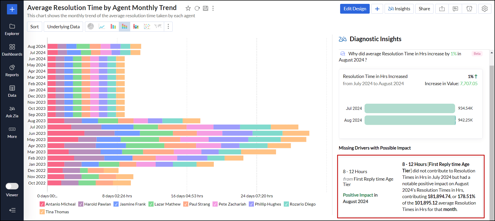Click the save report icon
The width and height of the screenshot is (495, 221).
205,8
